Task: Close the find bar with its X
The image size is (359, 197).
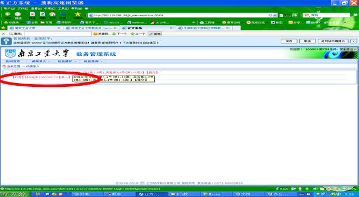Action: click(3, 34)
